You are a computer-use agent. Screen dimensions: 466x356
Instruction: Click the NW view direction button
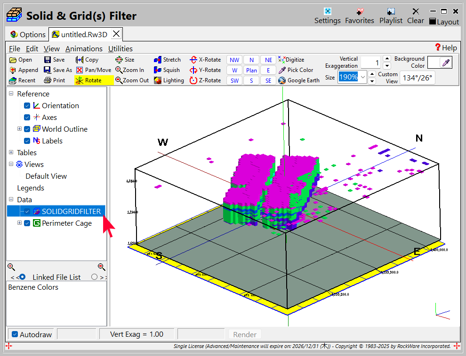(x=234, y=60)
